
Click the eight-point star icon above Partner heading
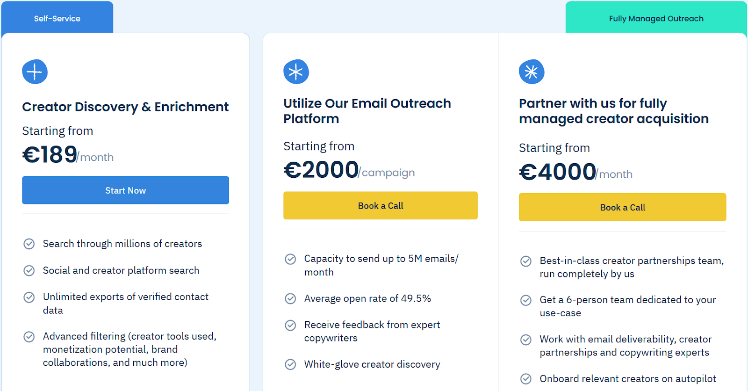tap(532, 72)
